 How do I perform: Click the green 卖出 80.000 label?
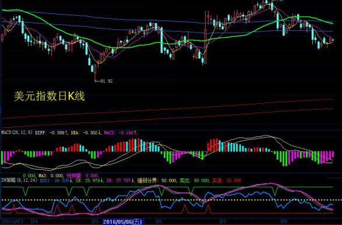(x=194, y=181)
